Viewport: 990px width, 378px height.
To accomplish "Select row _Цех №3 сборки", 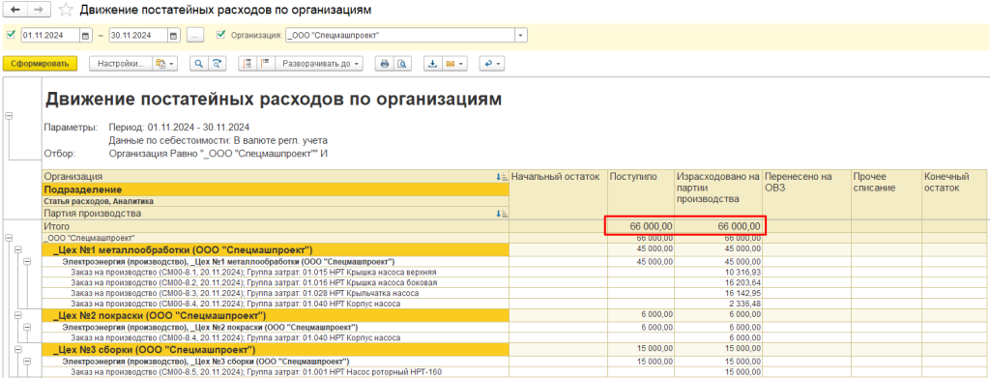I will point(276,349).
